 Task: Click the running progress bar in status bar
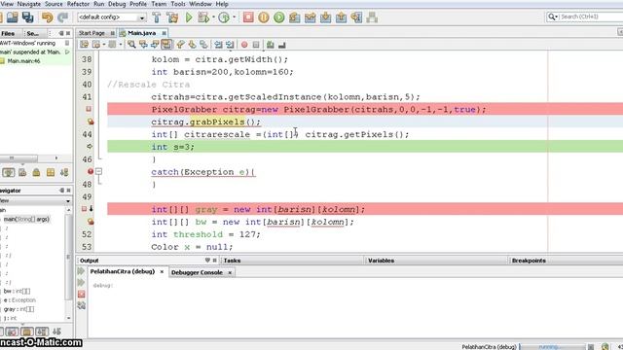point(552,347)
